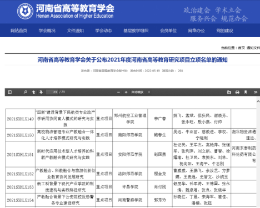
Task: Open the zoom level dropdown (自动缩放)
Action: [x=141, y=92]
